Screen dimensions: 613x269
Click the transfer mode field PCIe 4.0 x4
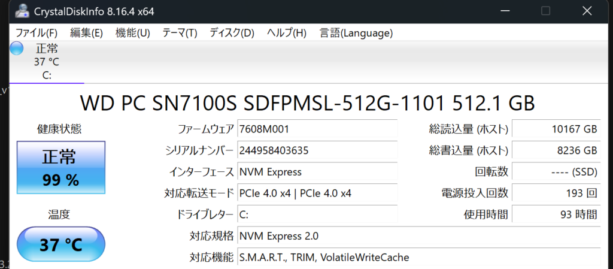317,193
